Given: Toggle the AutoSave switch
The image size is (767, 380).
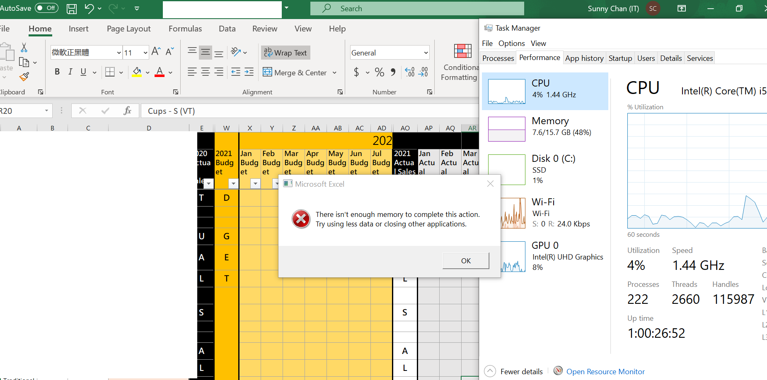Looking at the screenshot, I should (46, 8).
